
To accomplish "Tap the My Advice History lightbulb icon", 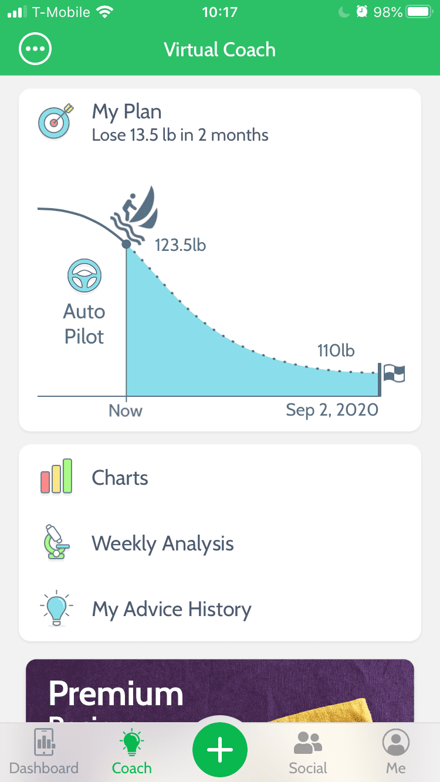I will click(56, 608).
